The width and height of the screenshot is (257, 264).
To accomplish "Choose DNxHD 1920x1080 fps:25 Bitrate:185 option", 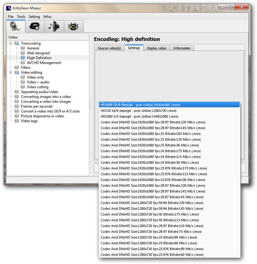I will pyautogui.click(x=169, y=134).
